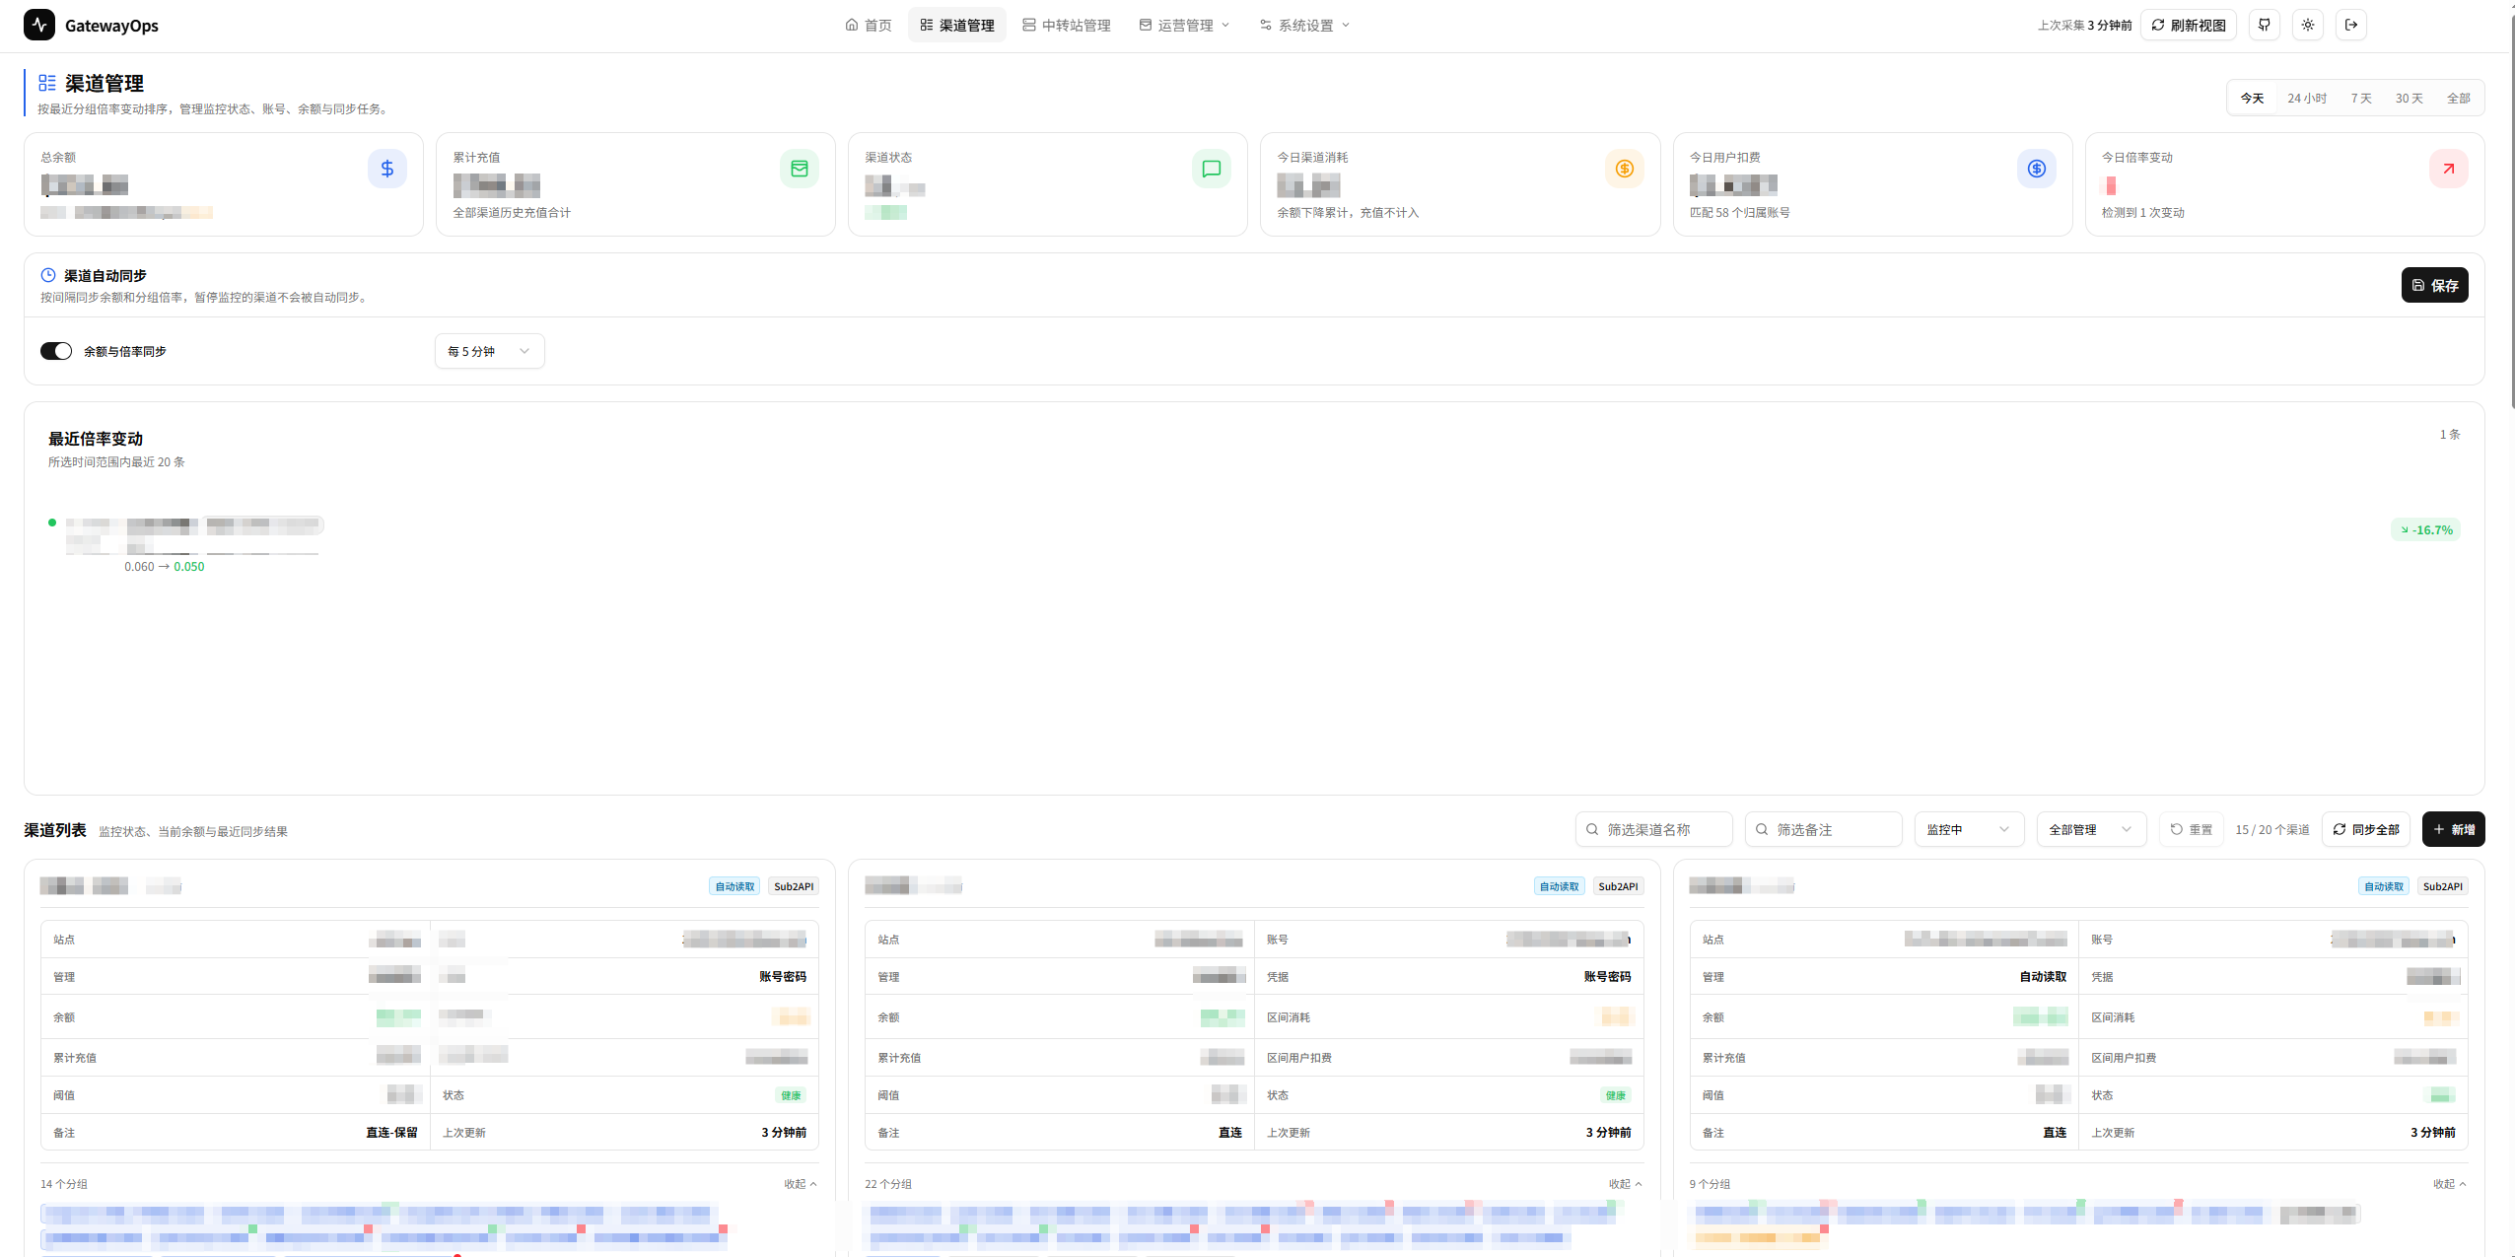Image resolution: width=2515 pixels, height=1257 pixels.
Task: Click the 直连-保留 note in first card
Action: pos(391,1133)
